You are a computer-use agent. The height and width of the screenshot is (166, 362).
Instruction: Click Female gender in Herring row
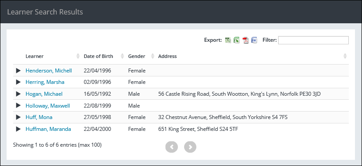tap(137, 82)
